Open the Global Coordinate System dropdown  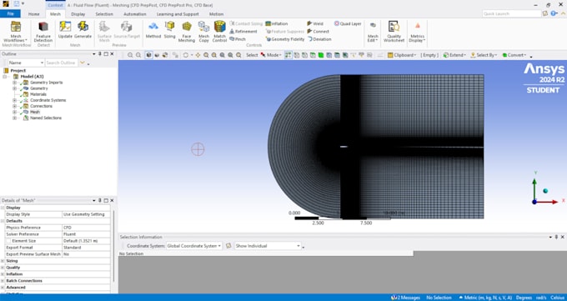click(x=194, y=246)
